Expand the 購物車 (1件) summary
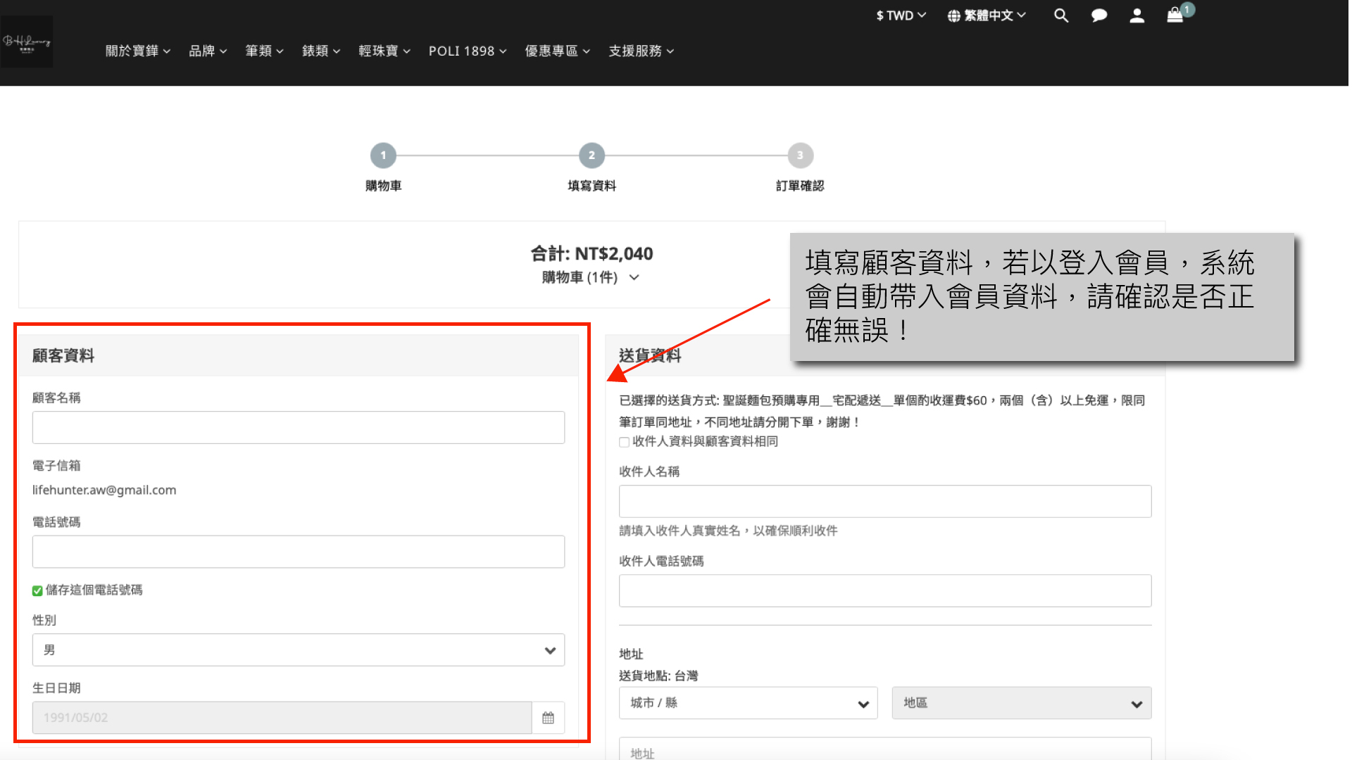The height and width of the screenshot is (760, 1352). click(x=591, y=277)
